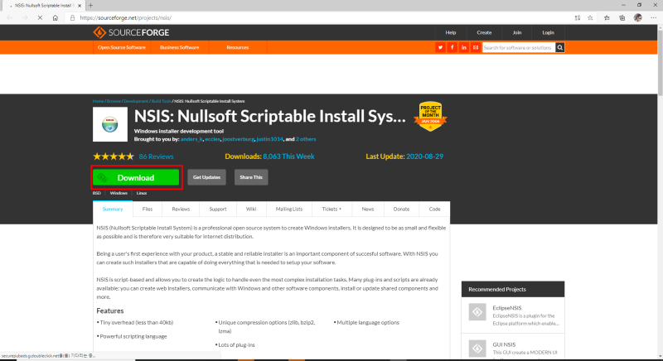Click the translate page icon
This screenshot has height=361, width=663.
point(577,17)
